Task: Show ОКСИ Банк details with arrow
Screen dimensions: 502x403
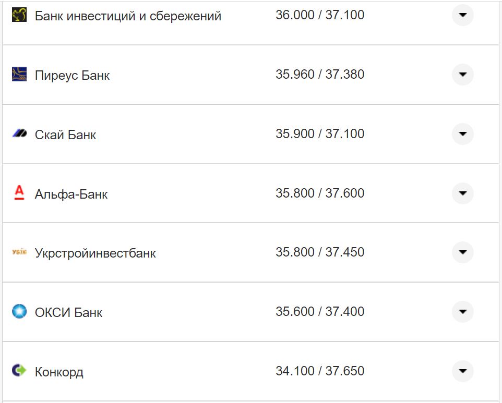Action: pos(462,312)
